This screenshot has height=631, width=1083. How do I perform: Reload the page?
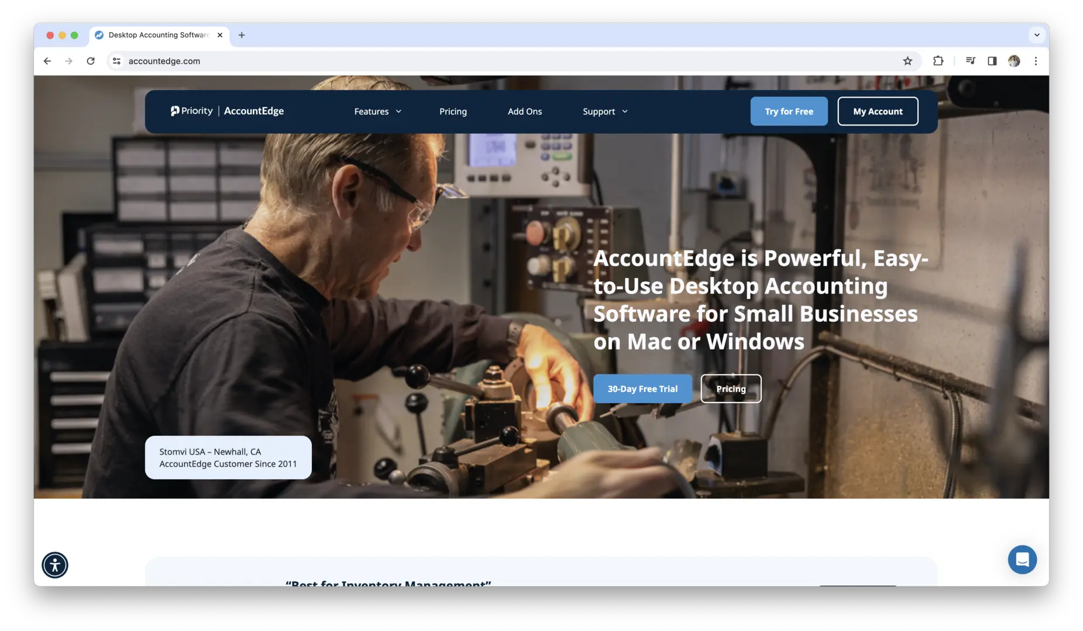click(x=91, y=61)
